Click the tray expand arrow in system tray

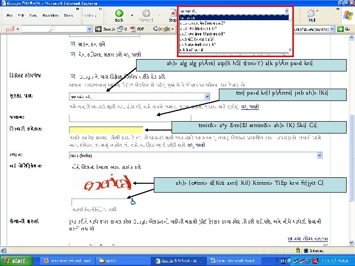(x=289, y=261)
